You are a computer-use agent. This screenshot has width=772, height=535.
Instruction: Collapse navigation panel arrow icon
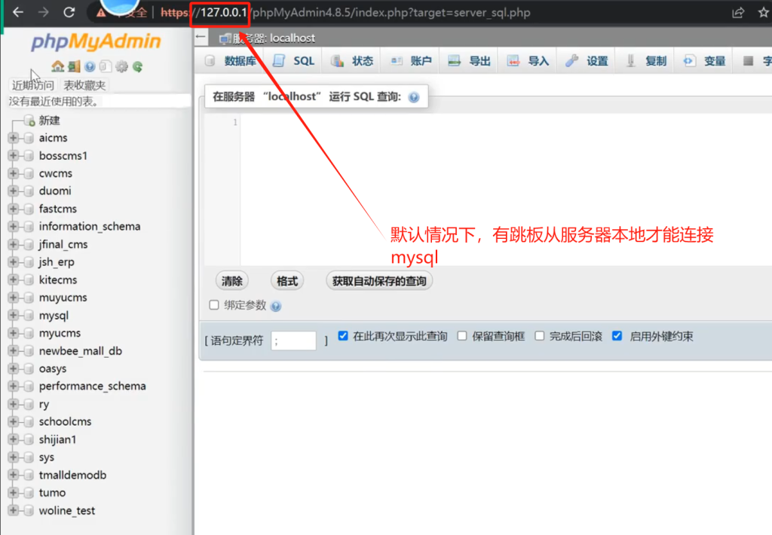point(201,36)
